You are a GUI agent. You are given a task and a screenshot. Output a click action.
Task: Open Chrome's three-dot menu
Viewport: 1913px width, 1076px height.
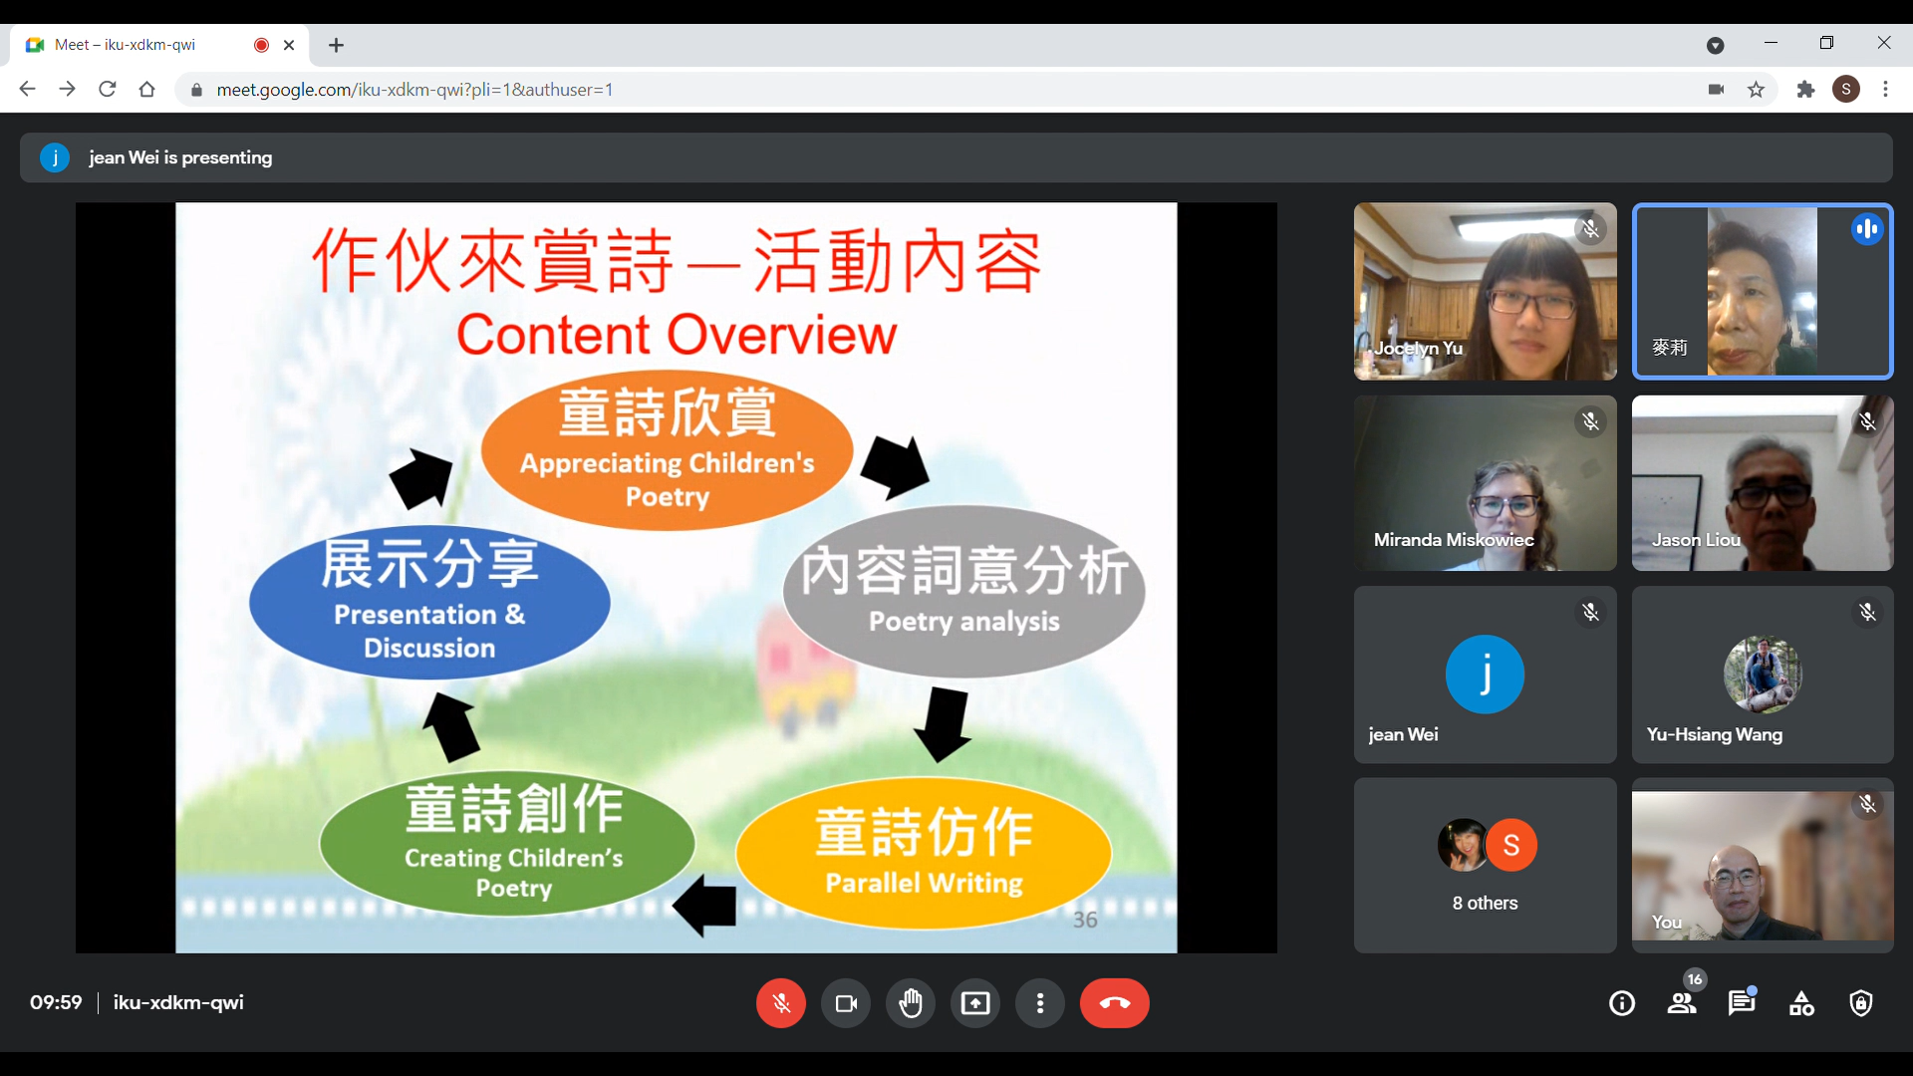(1888, 90)
